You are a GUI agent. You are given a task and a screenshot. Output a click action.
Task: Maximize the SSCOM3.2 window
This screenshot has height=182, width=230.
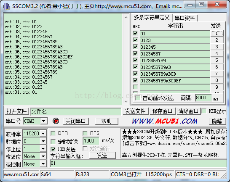pyautogui.click(x=201, y=4)
